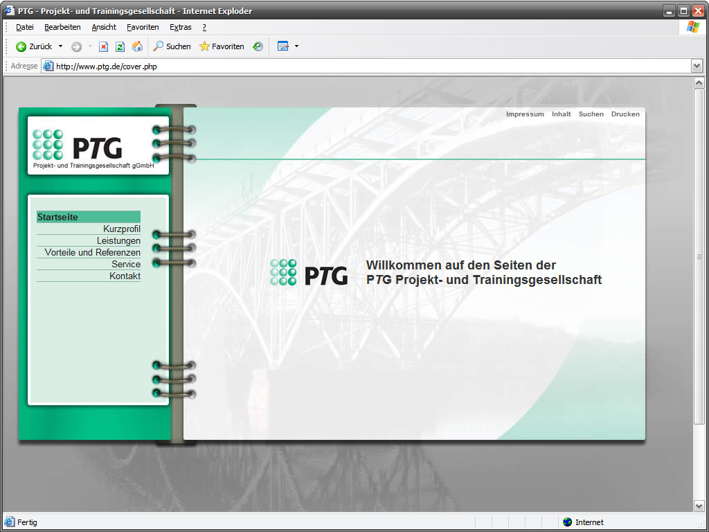The height and width of the screenshot is (532, 709).
Task: Open the Leistungen page
Action: 118,240
